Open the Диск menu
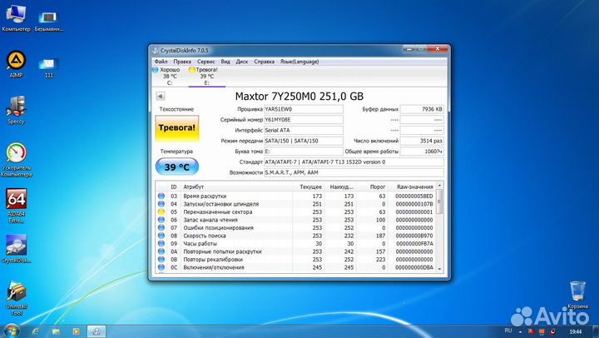This screenshot has width=599, height=338. tap(242, 62)
